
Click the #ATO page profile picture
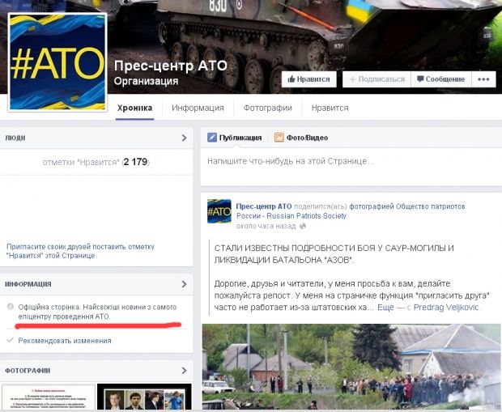click(57, 61)
